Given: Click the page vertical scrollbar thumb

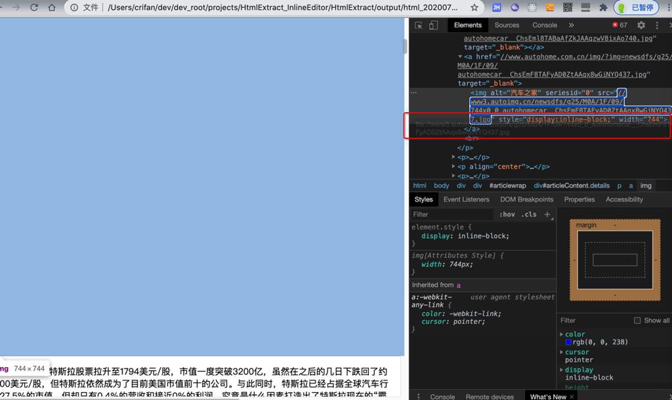Looking at the screenshot, I should pyautogui.click(x=405, y=47).
